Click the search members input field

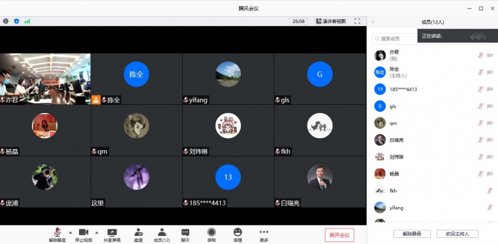(395, 38)
